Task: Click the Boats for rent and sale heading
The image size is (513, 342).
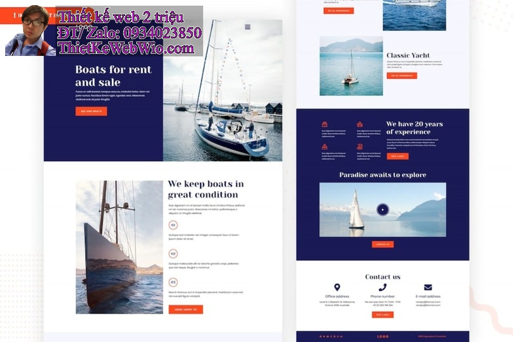Action: (113, 75)
